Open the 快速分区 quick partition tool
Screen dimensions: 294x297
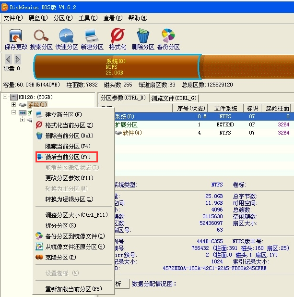click(67, 38)
